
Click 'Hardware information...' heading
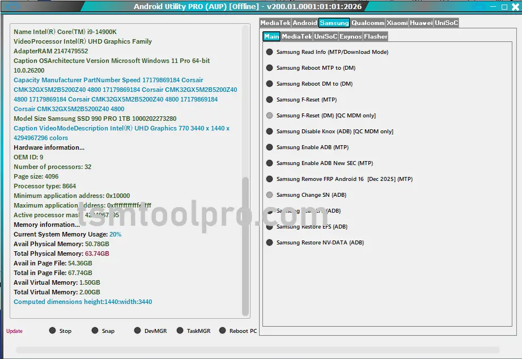pos(49,148)
